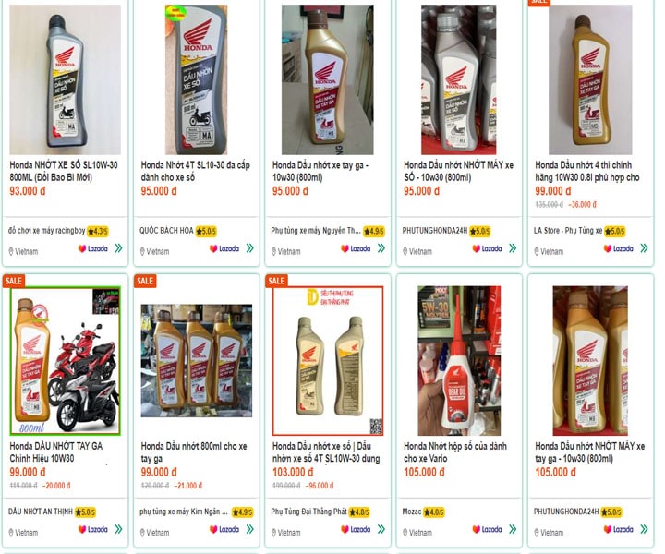This screenshot has width=665, height=554.
Task: Click the Lazada logo on the racingboy listing
Action: click(93, 248)
